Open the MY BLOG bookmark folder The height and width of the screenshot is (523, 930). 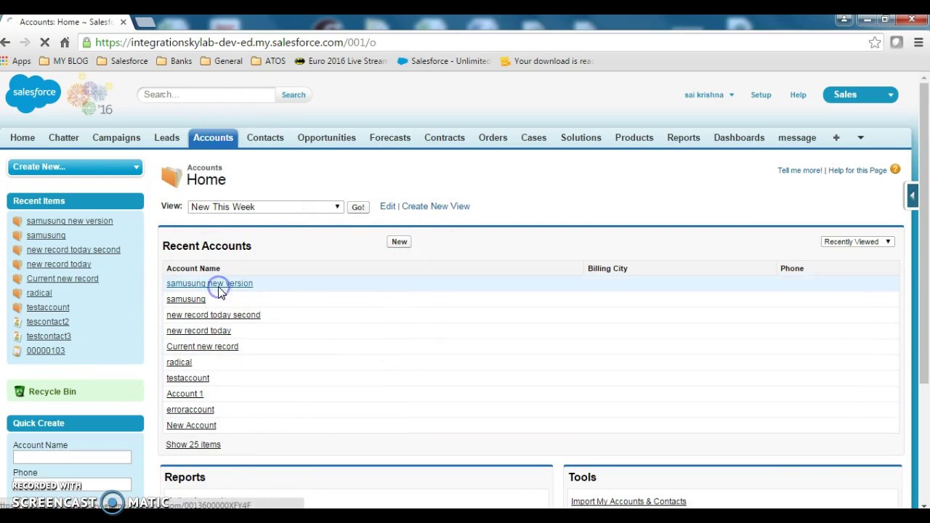[x=63, y=61]
